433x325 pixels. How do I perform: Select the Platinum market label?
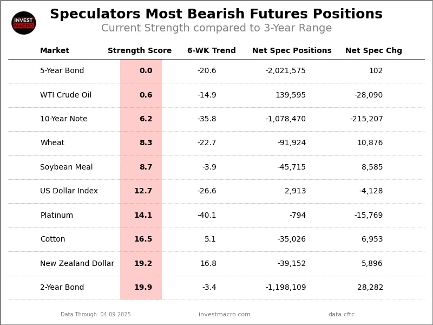[57, 216]
